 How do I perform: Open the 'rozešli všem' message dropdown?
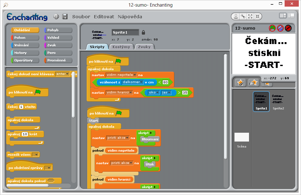35,154
